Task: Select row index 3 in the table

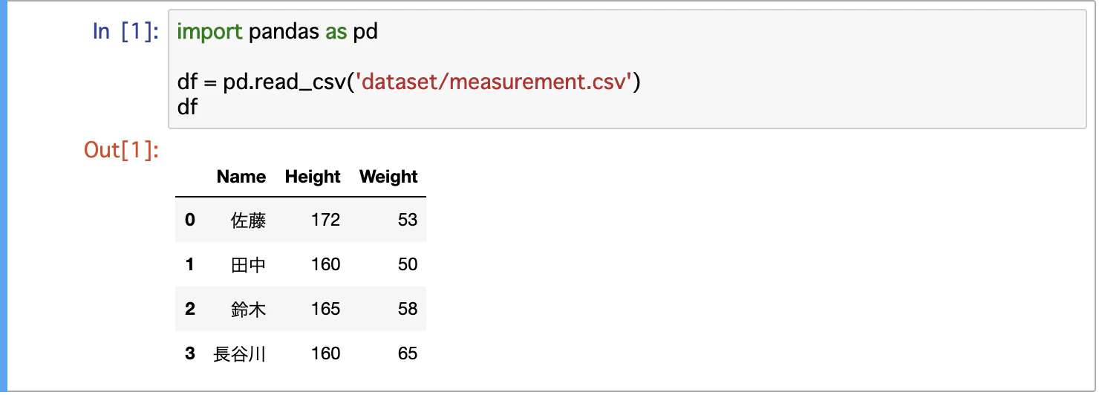Action: [x=190, y=353]
